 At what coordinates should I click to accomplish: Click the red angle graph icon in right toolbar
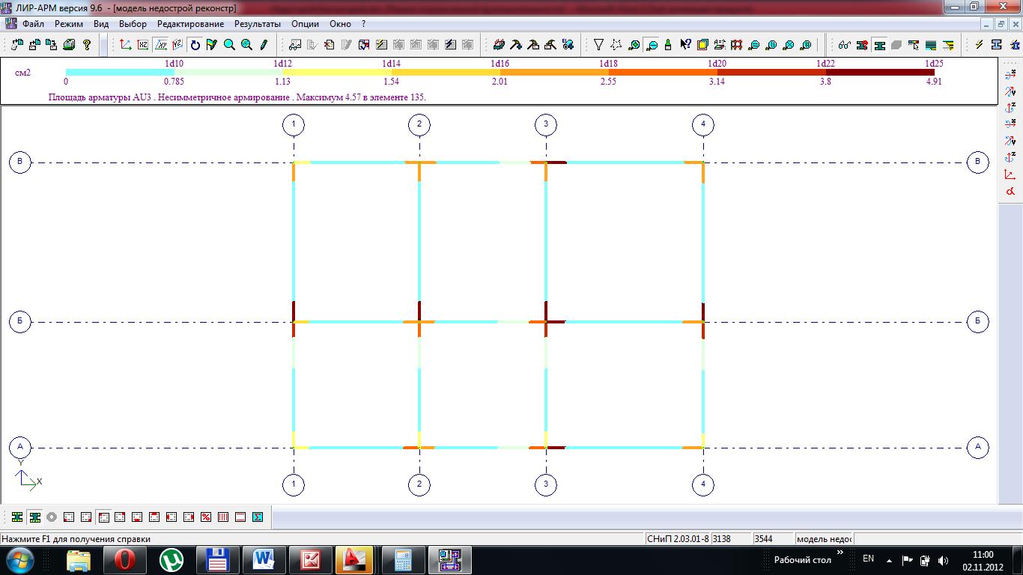point(1010,174)
